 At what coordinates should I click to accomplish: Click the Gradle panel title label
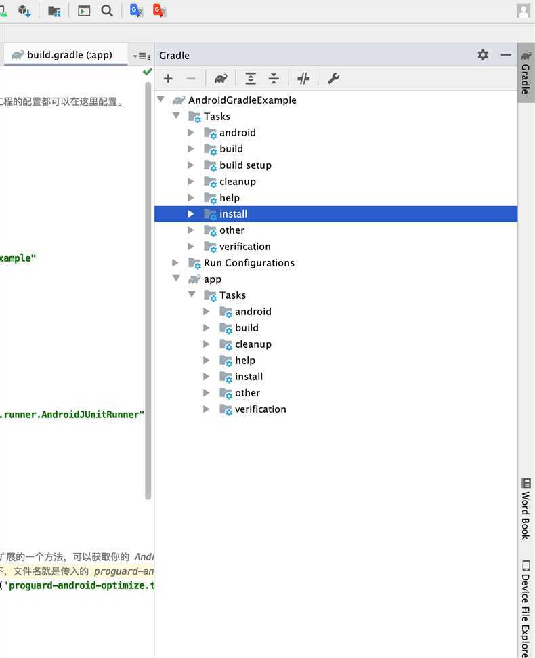point(174,56)
